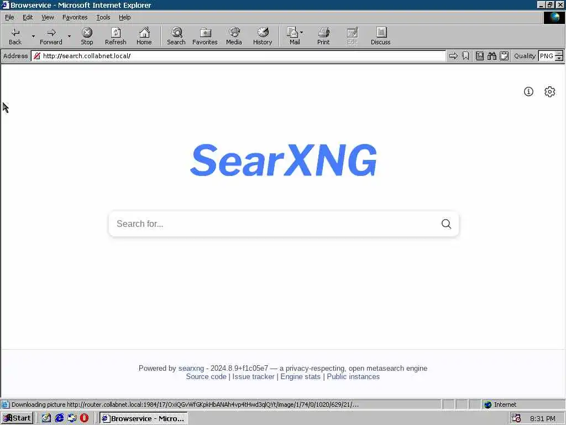Open the Media toolbar panel
Image resolution: width=566 pixels, height=425 pixels.
coord(234,36)
